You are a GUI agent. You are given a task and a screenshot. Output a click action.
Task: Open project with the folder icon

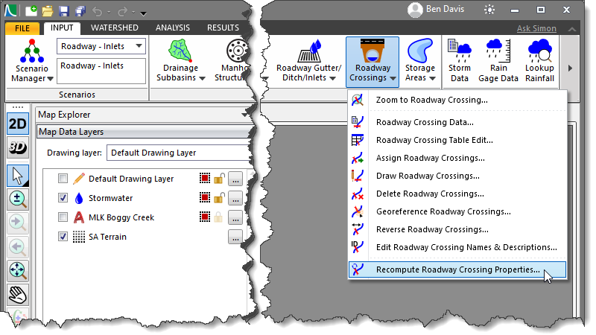(x=48, y=10)
